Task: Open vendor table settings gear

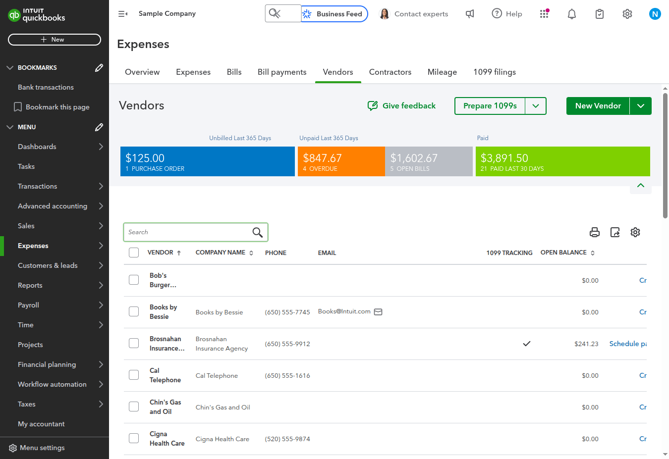Action: pyautogui.click(x=635, y=232)
